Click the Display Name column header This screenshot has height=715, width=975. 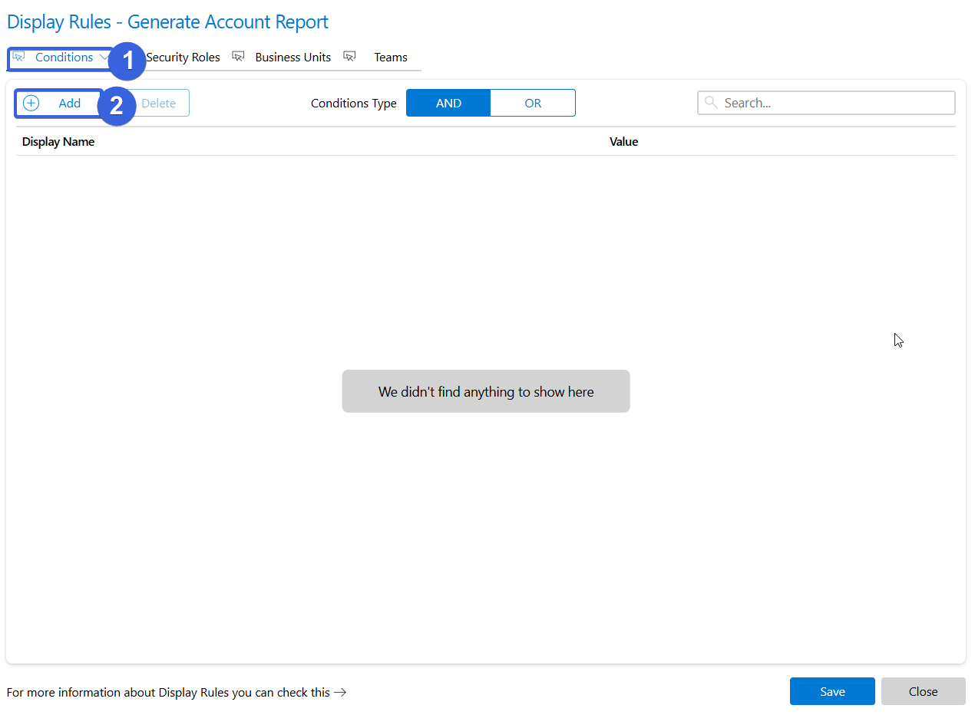(58, 142)
